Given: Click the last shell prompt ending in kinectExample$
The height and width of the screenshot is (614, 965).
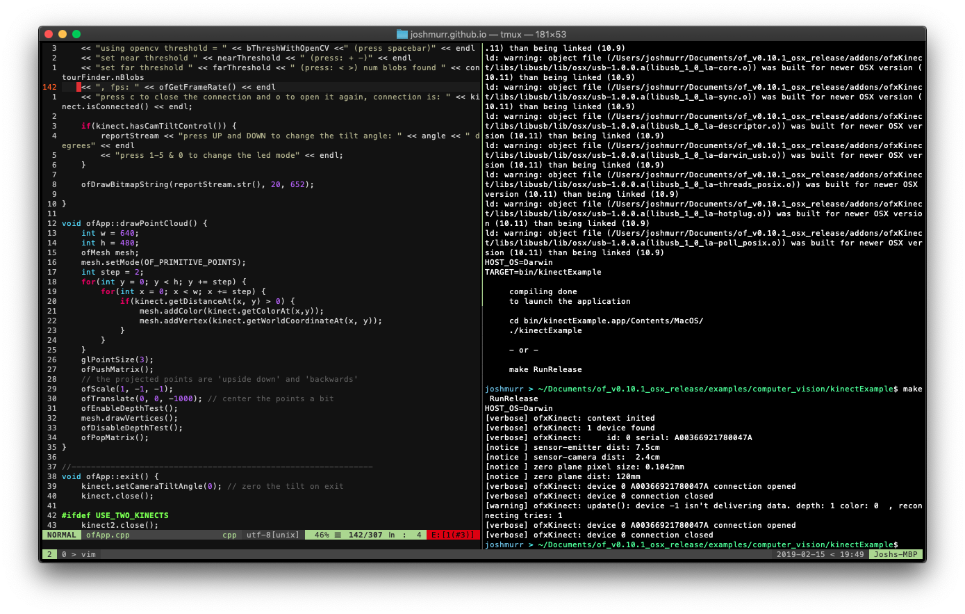Looking at the screenshot, I should coord(691,544).
